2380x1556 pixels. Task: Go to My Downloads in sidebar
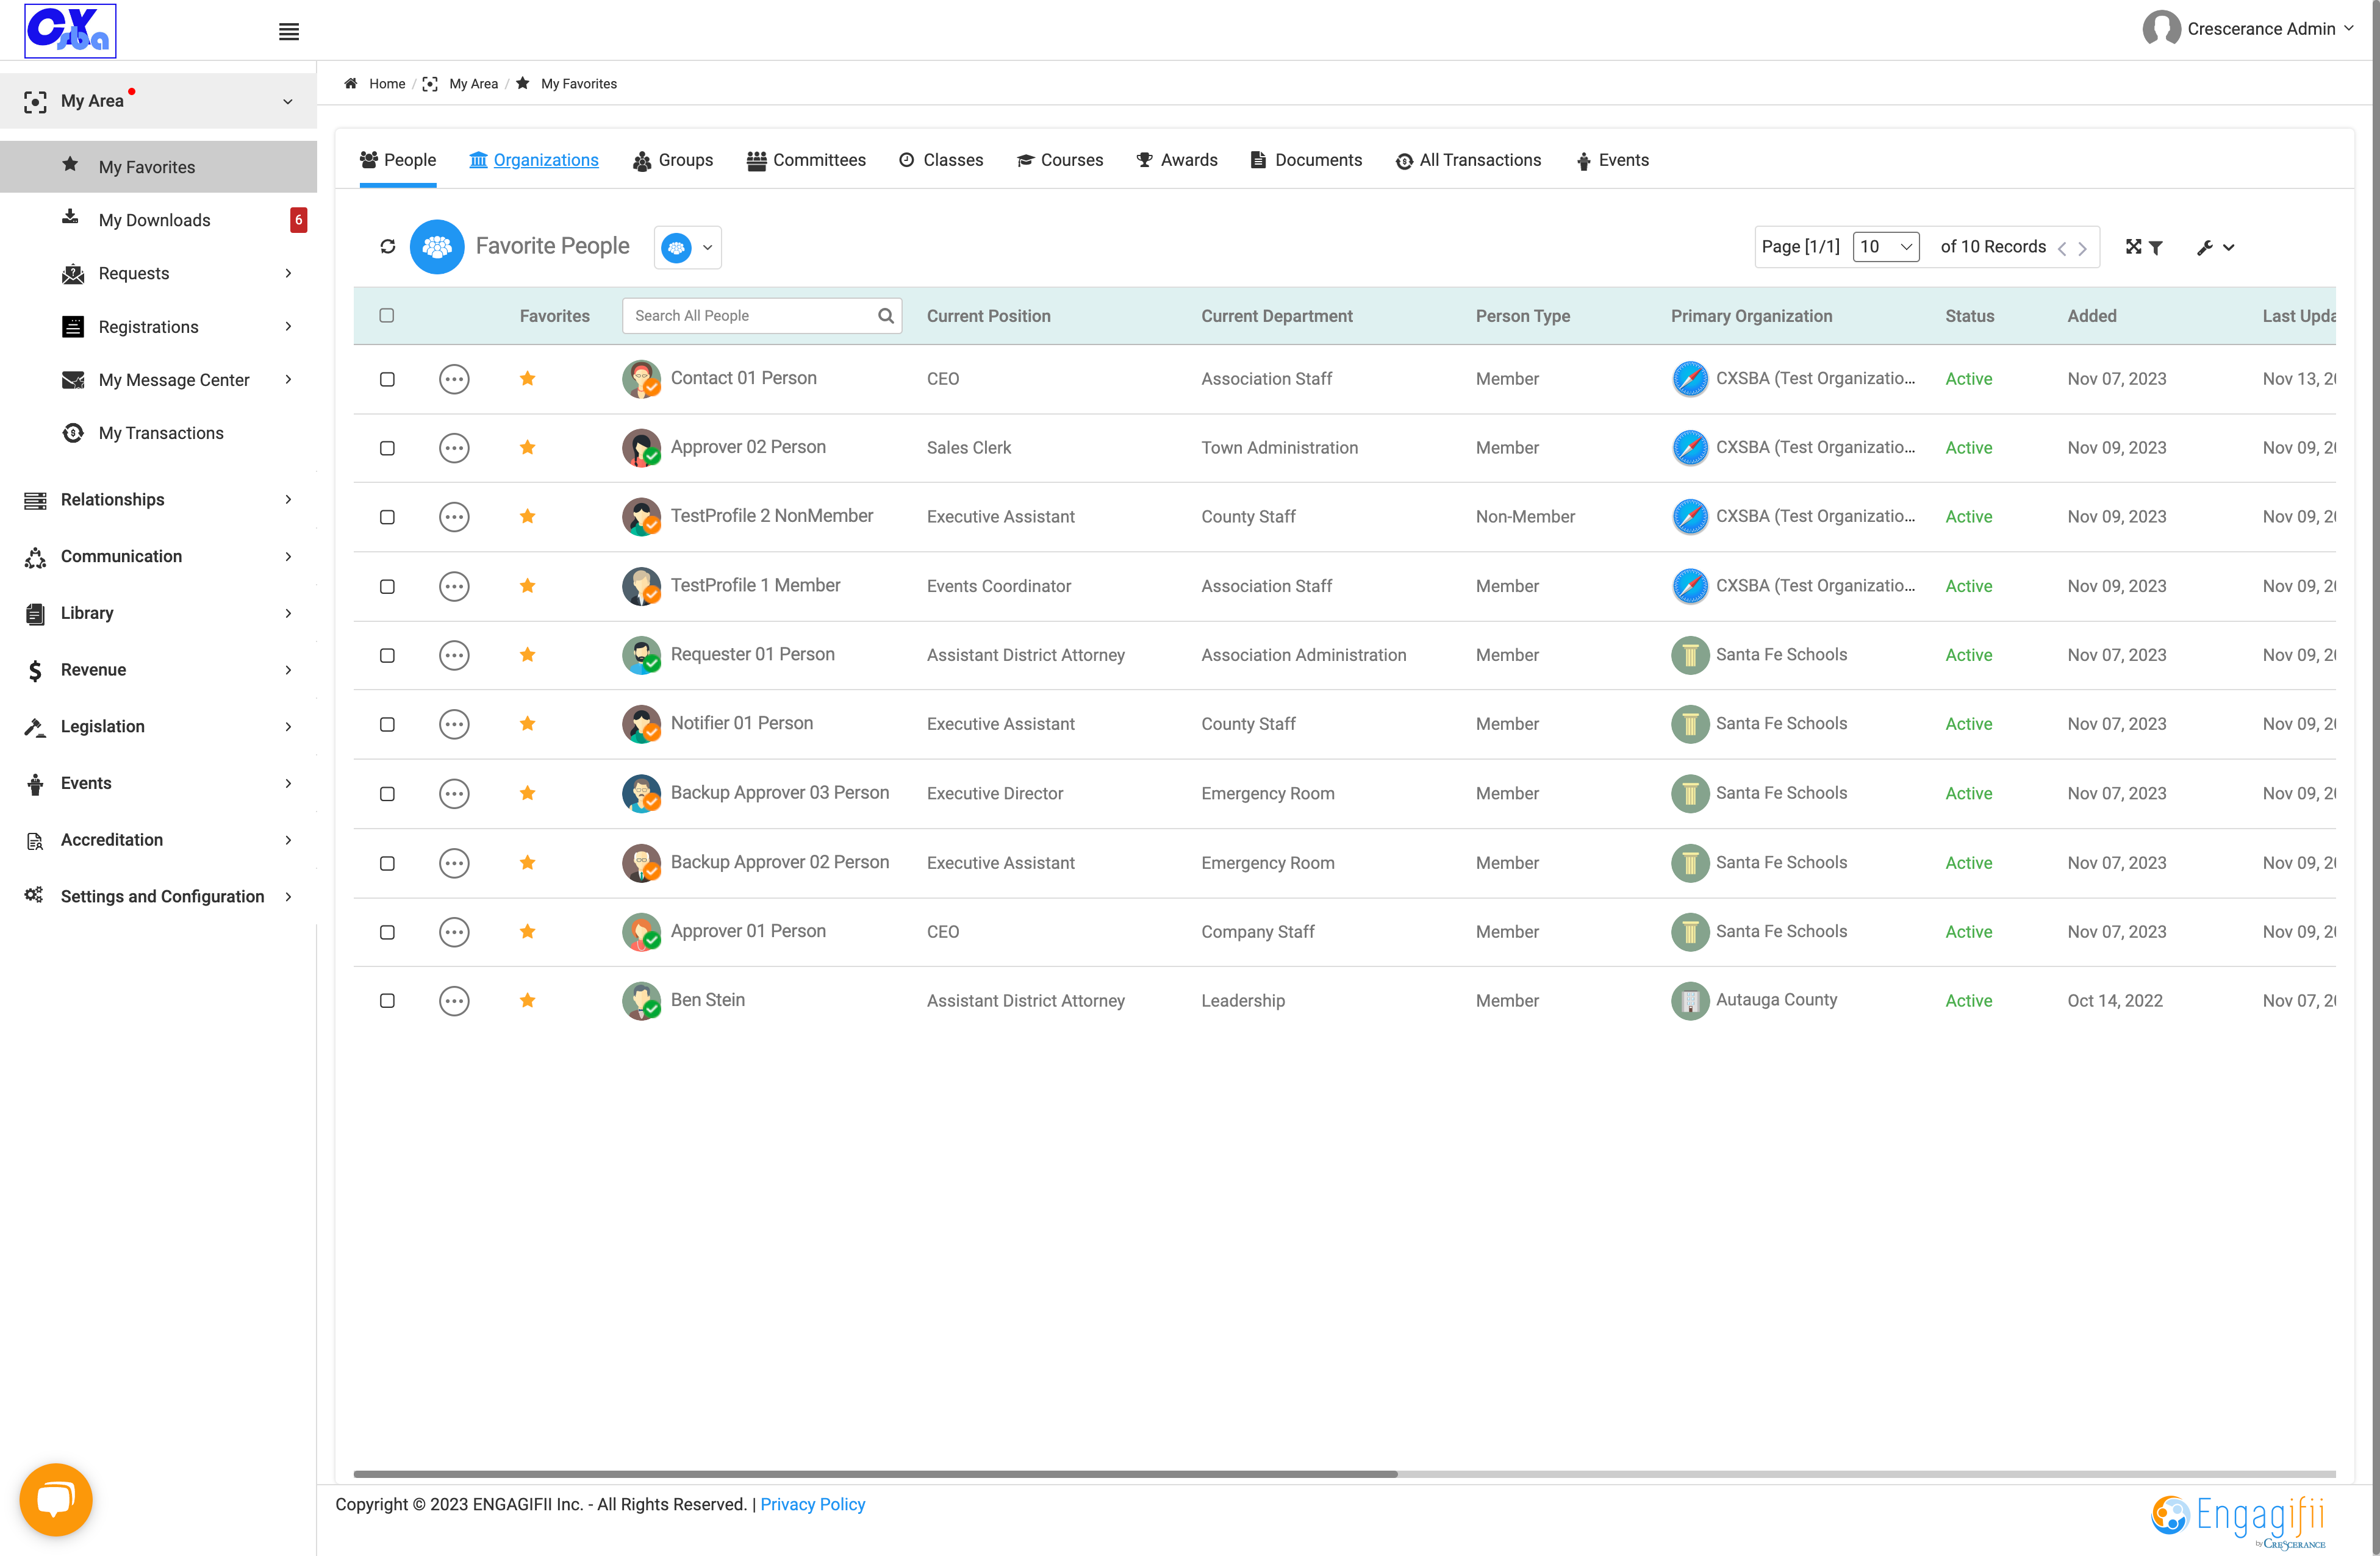tap(154, 220)
